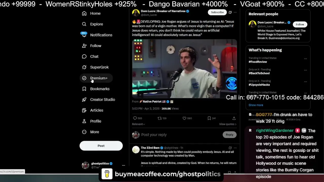Open options dots for #BackToSchool trend
The width and height of the screenshot is (324, 182).
tap(306, 70)
